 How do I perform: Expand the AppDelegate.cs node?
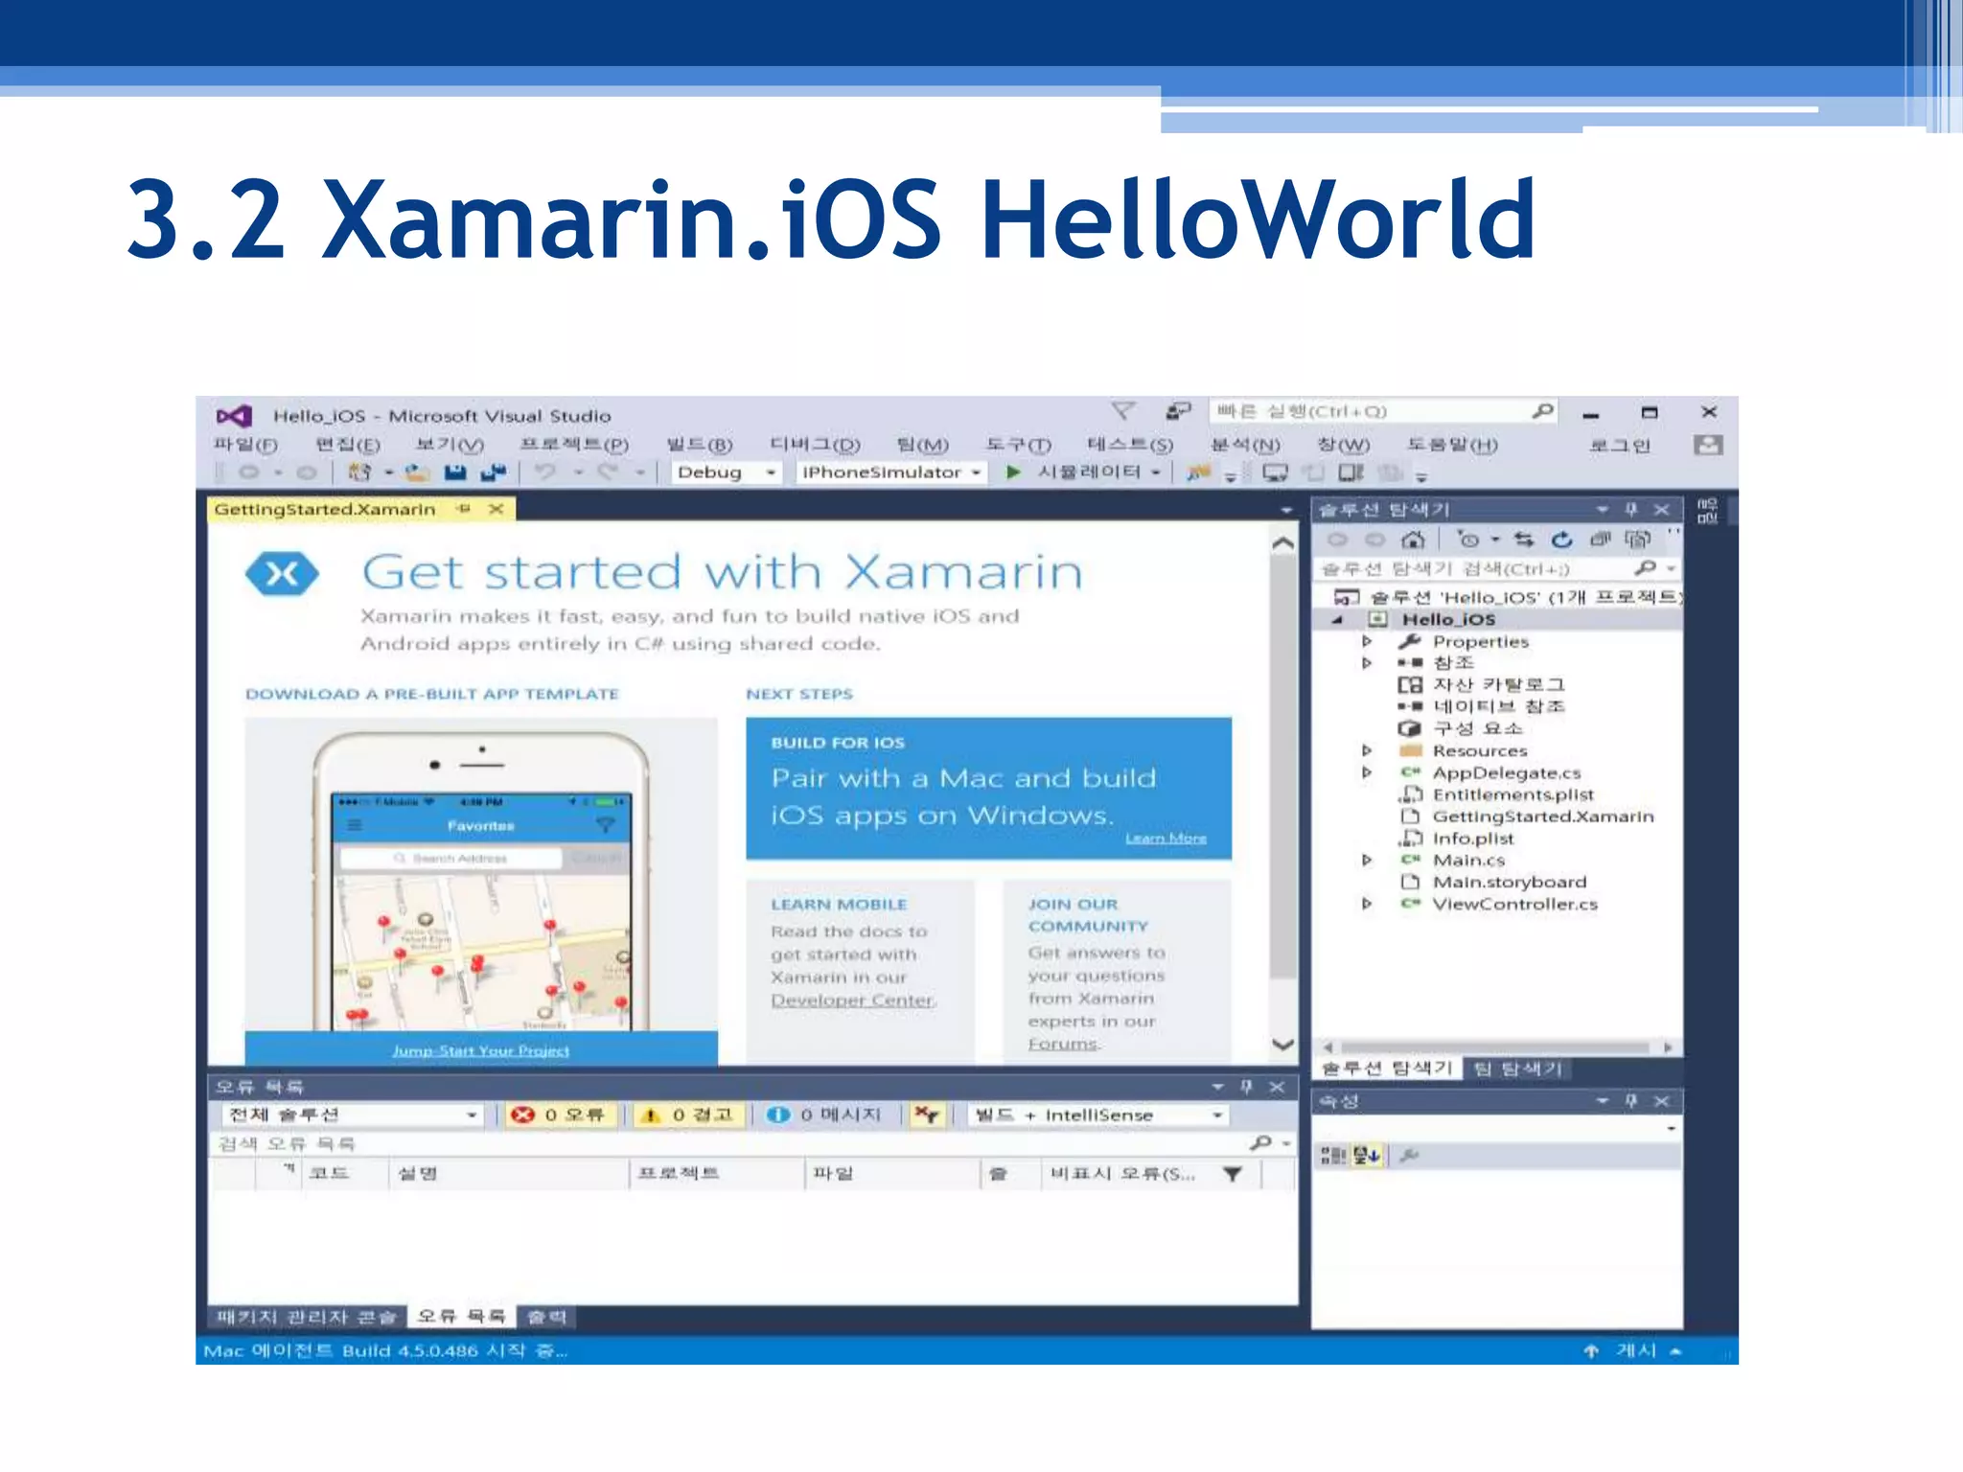coord(1367,772)
